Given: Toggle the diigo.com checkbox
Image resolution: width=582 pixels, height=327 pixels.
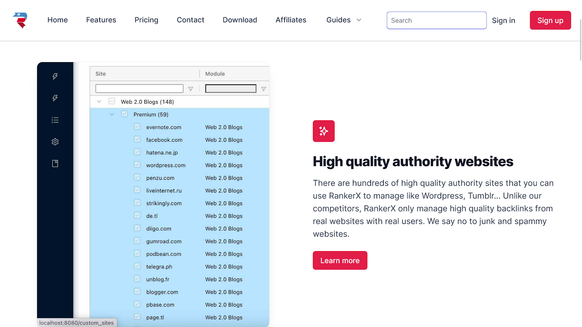Looking at the screenshot, I should click(137, 228).
